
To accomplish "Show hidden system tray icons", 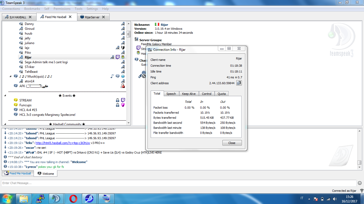I will coord(309,199).
